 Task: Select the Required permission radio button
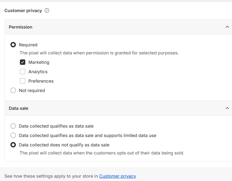point(13,45)
